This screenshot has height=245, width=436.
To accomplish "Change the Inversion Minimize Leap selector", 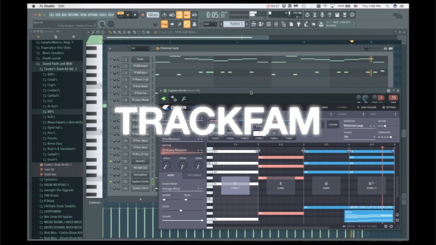I will pos(359,126).
